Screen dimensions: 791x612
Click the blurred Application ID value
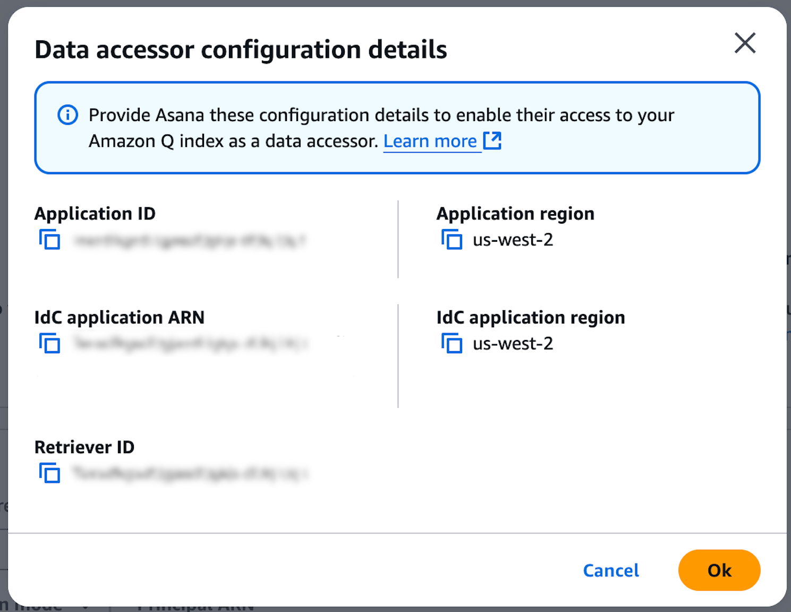[190, 241]
